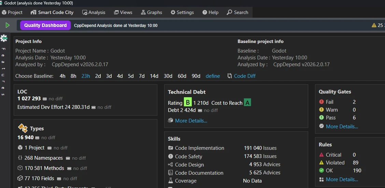Viewport: 385px width, 188px height.
Task: Select the 4d baseline
Action: [x=120, y=76]
